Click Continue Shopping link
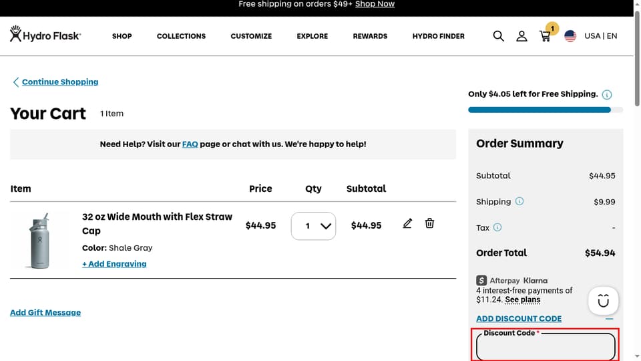The width and height of the screenshot is (641, 361). (x=60, y=82)
